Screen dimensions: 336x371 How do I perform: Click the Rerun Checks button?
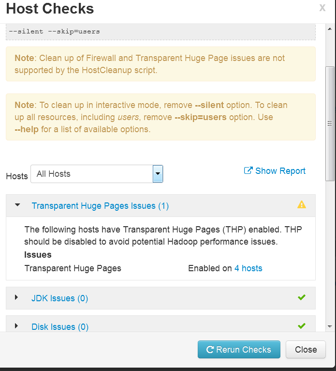(239, 350)
